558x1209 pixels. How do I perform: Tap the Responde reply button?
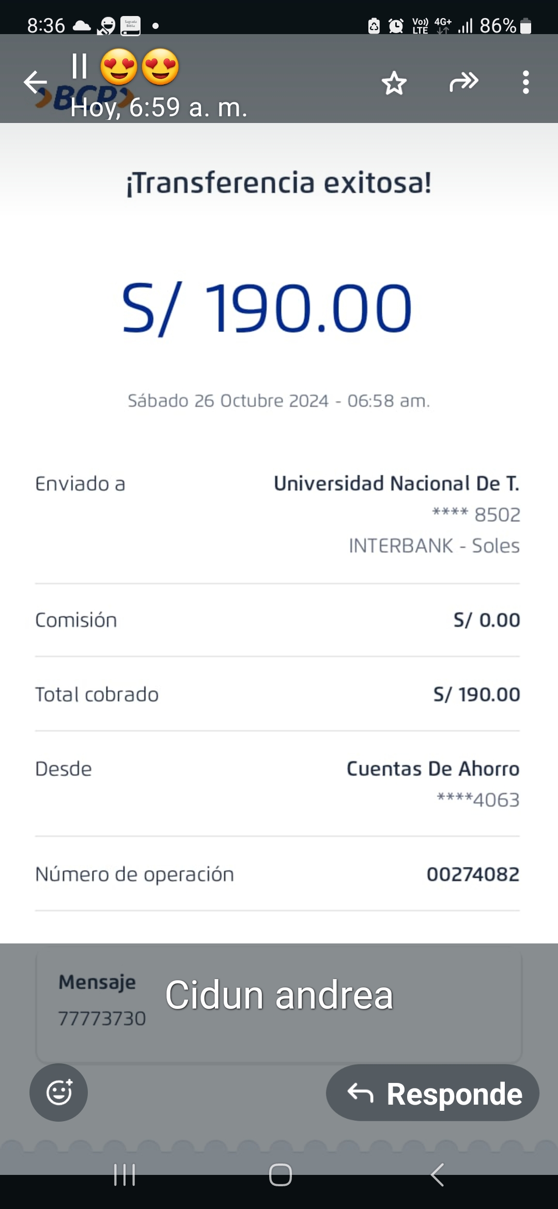(x=432, y=1093)
